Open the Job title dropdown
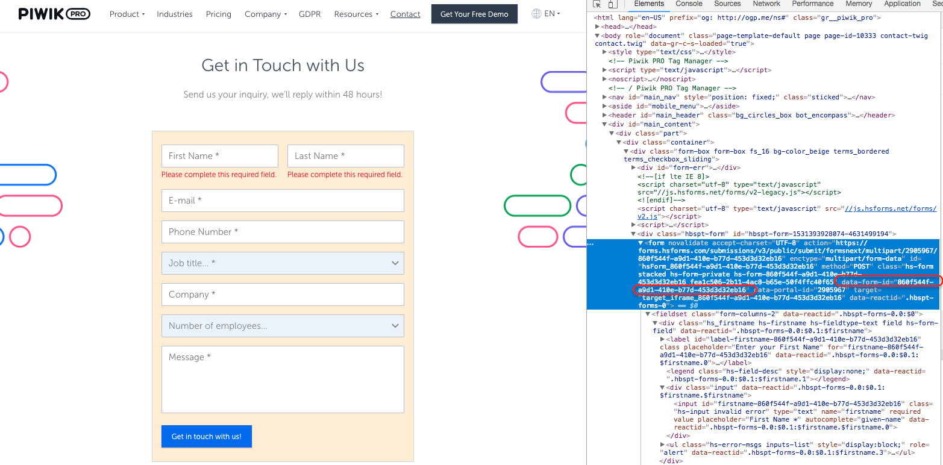This screenshot has height=465, width=943. pos(283,263)
